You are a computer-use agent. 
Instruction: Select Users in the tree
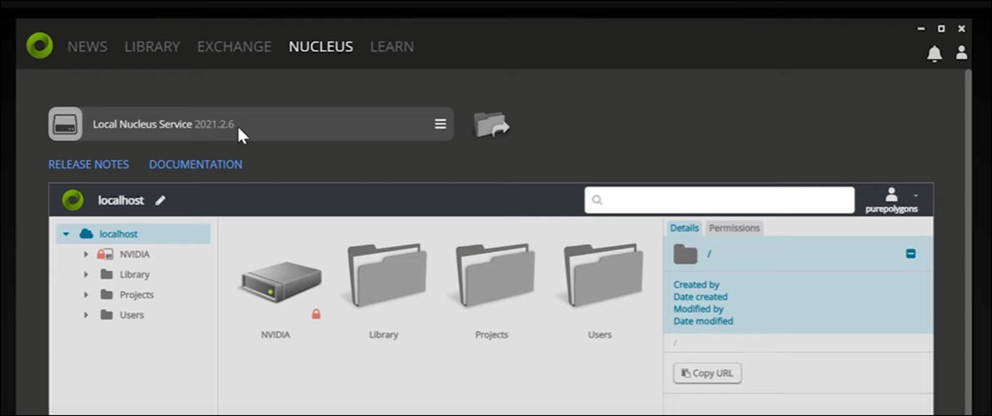click(132, 315)
